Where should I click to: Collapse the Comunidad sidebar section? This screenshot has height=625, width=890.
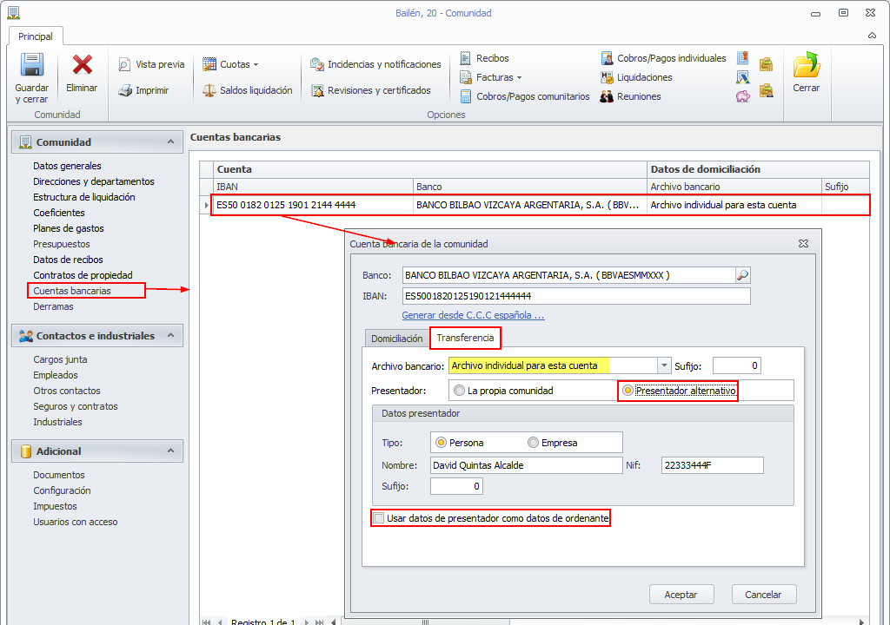(170, 141)
